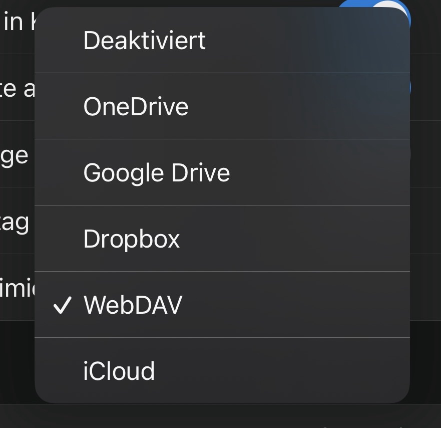Tap the WebDAV menu entry
Image resolution: width=441 pixels, height=428 pixels.
pyautogui.click(x=133, y=305)
